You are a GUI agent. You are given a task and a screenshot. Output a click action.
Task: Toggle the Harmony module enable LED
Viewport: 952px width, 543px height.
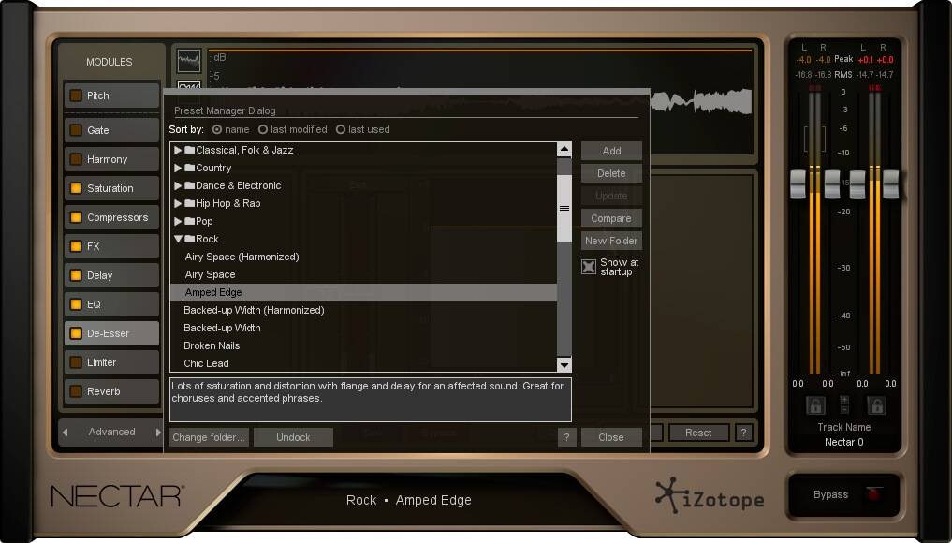point(76,159)
